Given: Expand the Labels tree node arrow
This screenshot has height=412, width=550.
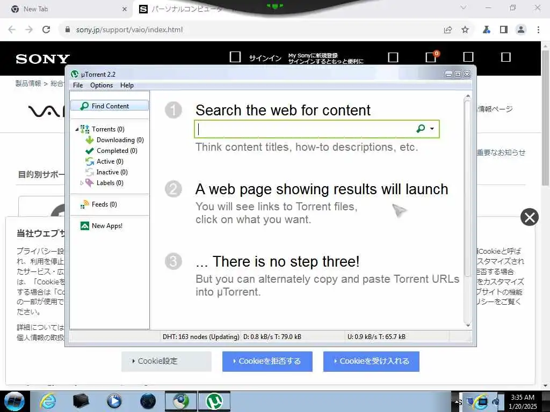Looking at the screenshot, I should pyautogui.click(x=82, y=183).
